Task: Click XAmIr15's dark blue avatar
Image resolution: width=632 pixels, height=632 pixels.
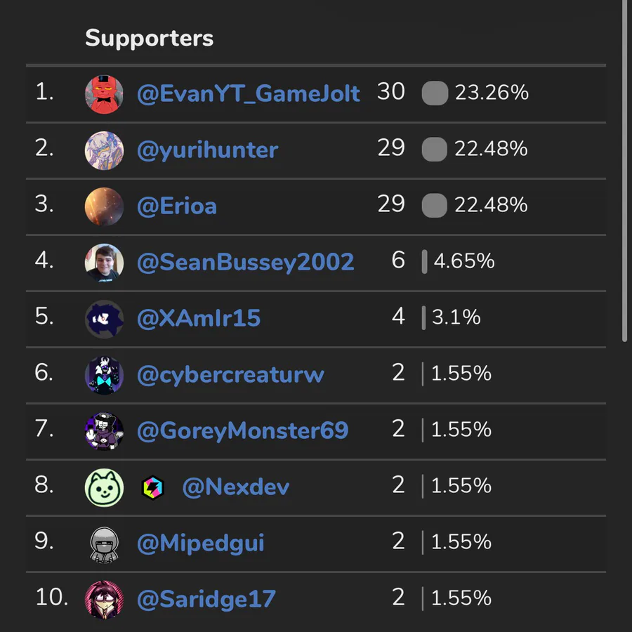Action: point(104,318)
